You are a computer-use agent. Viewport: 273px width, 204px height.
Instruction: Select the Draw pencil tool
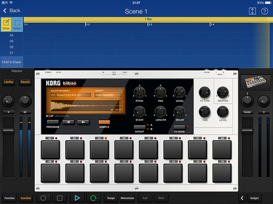pyautogui.click(x=6, y=24)
